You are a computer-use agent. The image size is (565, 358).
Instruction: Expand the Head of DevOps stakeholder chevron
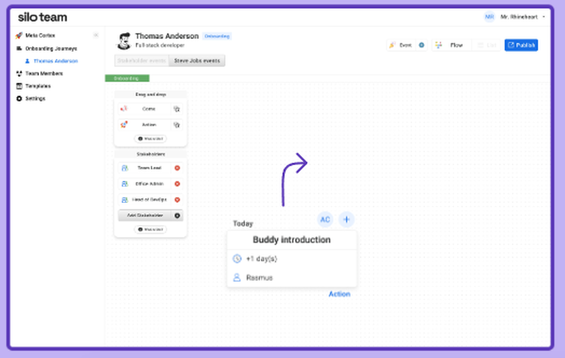click(177, 199)
